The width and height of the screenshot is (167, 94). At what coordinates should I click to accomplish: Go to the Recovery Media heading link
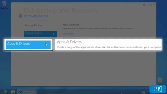click(x=36, y=16)
